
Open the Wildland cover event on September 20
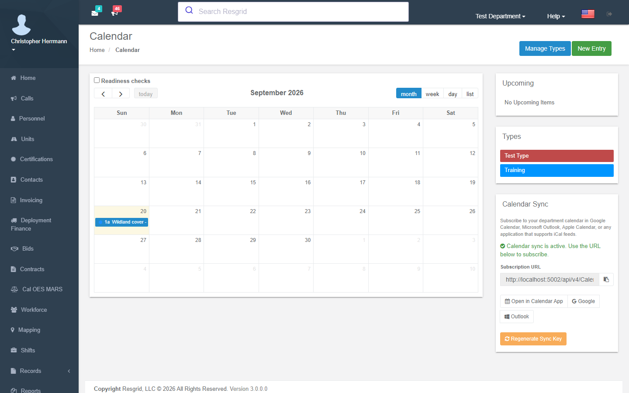[x=121, y=222]
